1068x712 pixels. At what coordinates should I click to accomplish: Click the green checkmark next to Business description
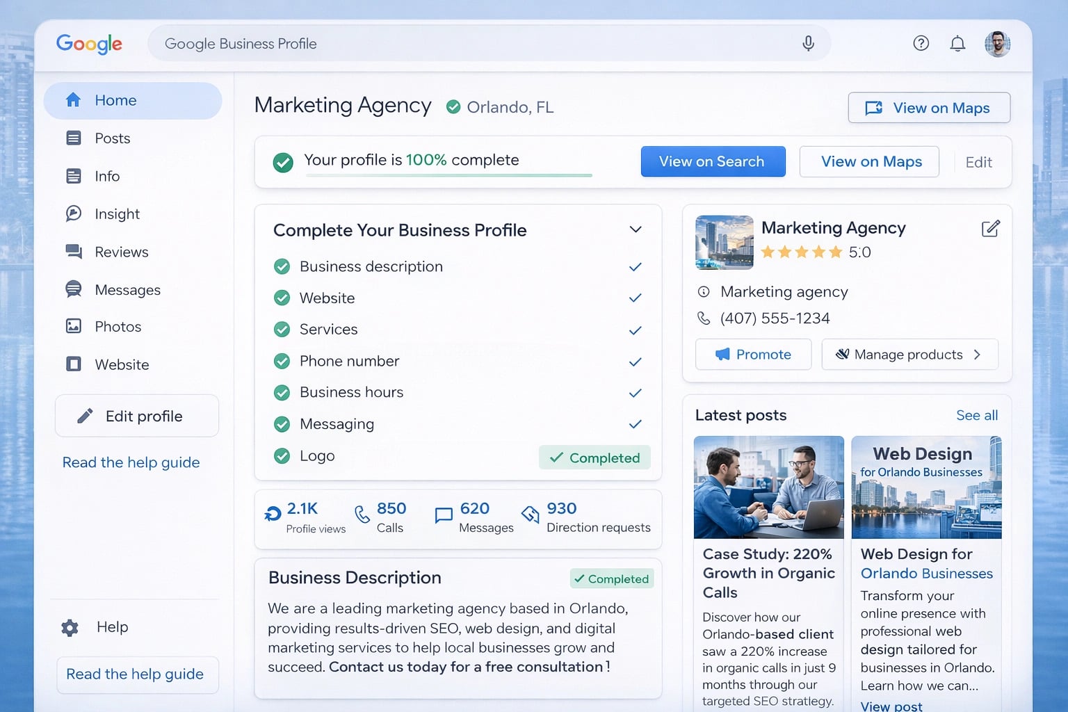click(282, 266)
